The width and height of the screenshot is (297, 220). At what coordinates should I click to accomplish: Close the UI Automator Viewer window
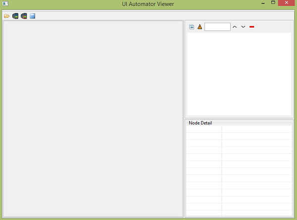click(287, 2)
